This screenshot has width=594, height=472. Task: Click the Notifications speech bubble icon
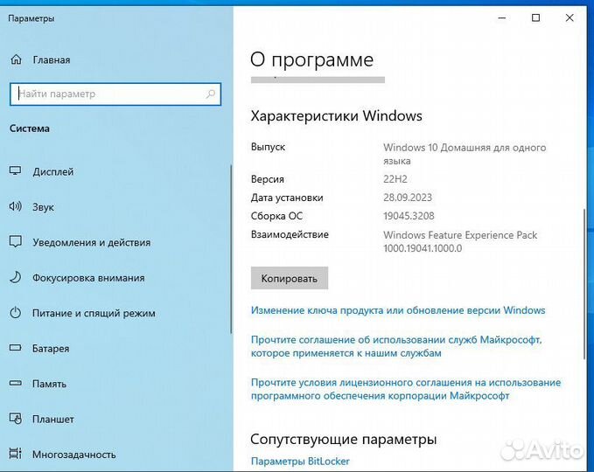[x=15, y=241]
